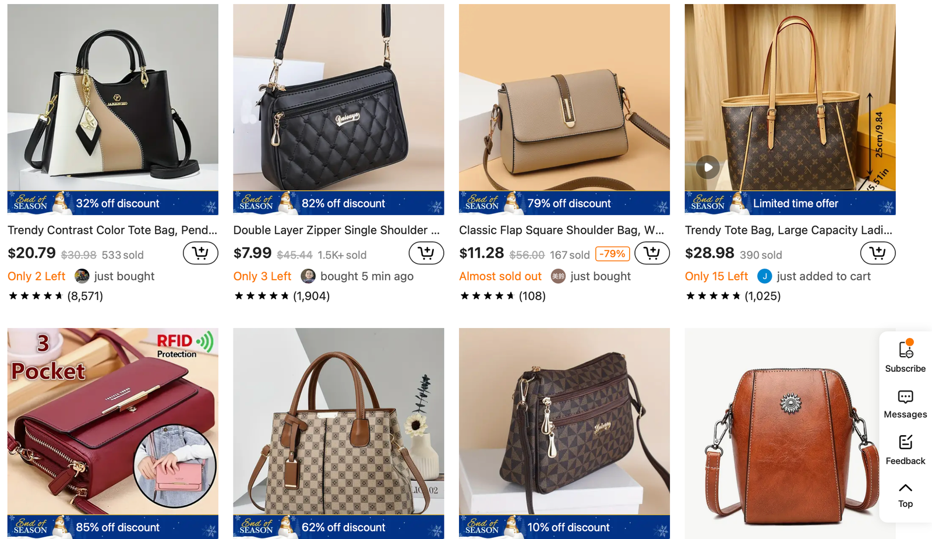
Task: Open the star rating with 1,025 reviews
Action: (x=733, y=296)
